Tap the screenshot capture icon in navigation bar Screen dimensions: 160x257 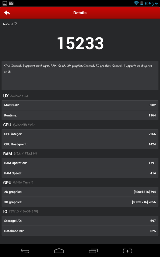(x=127, y=251)
